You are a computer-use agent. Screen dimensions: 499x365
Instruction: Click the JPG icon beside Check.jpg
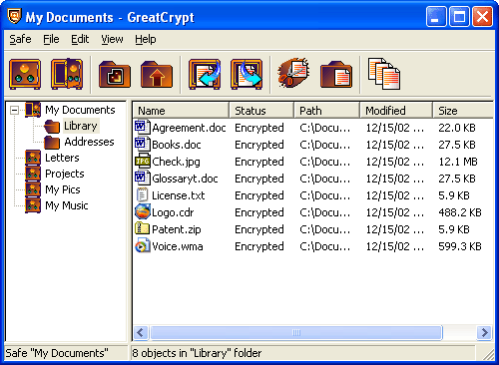142,162
